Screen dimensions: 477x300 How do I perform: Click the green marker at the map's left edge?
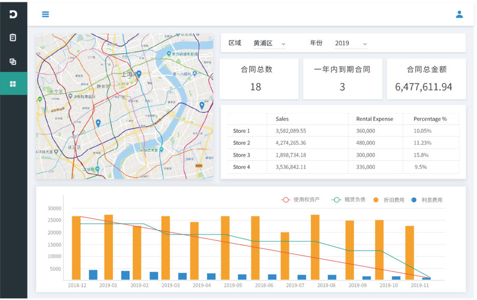click(x=40, y=99)
